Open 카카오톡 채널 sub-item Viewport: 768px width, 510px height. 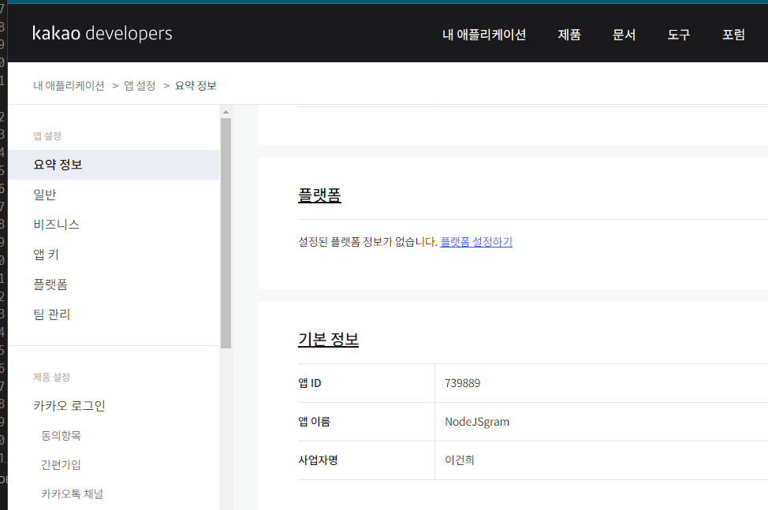(72, 494)
